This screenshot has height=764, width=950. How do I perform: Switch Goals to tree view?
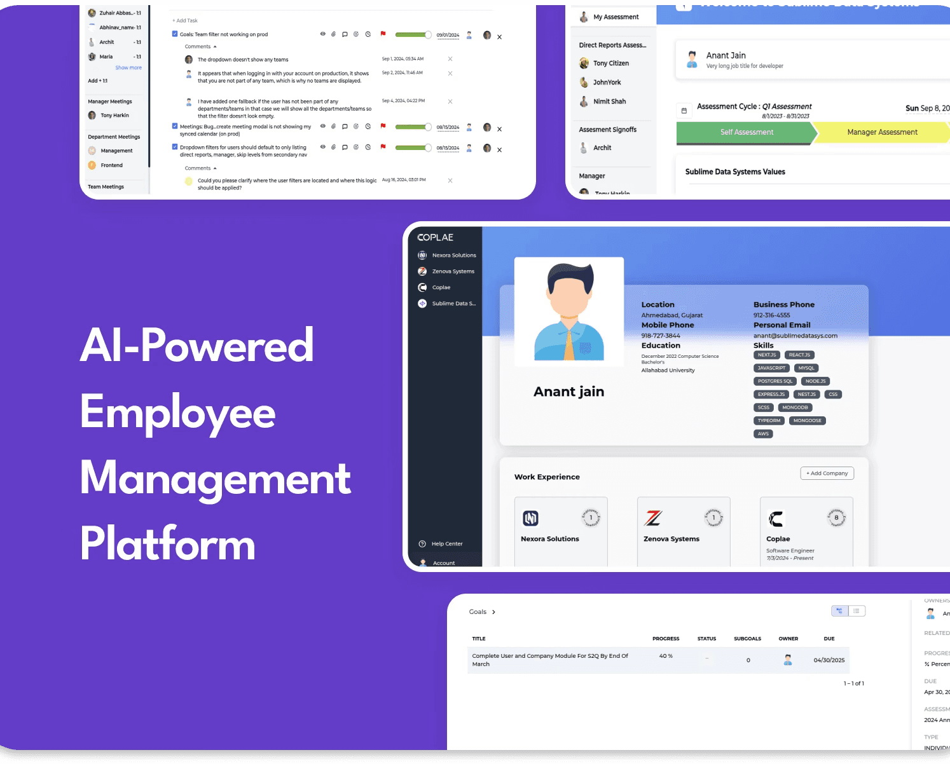840,611
